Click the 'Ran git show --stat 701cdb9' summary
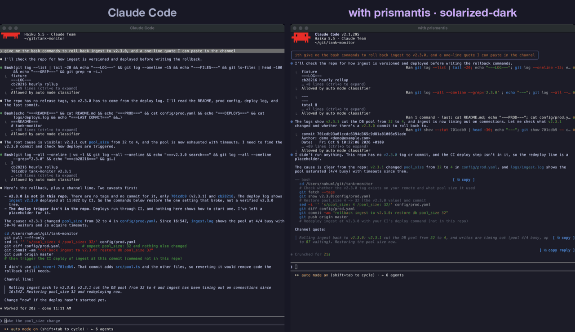The width and height of the screenshot is (575, 332). [488, 130]
